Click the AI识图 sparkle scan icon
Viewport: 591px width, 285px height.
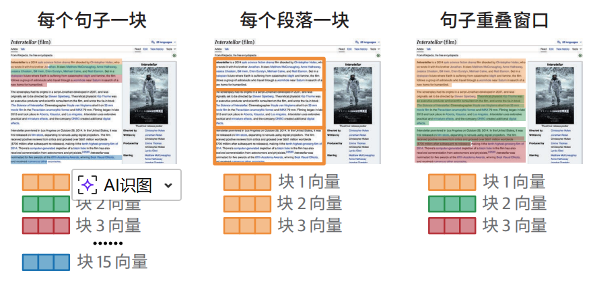click(x=88, y=185)
